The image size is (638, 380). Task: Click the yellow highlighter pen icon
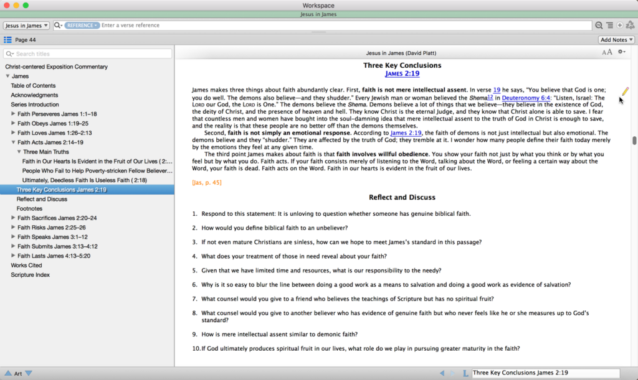coord(625,91)
